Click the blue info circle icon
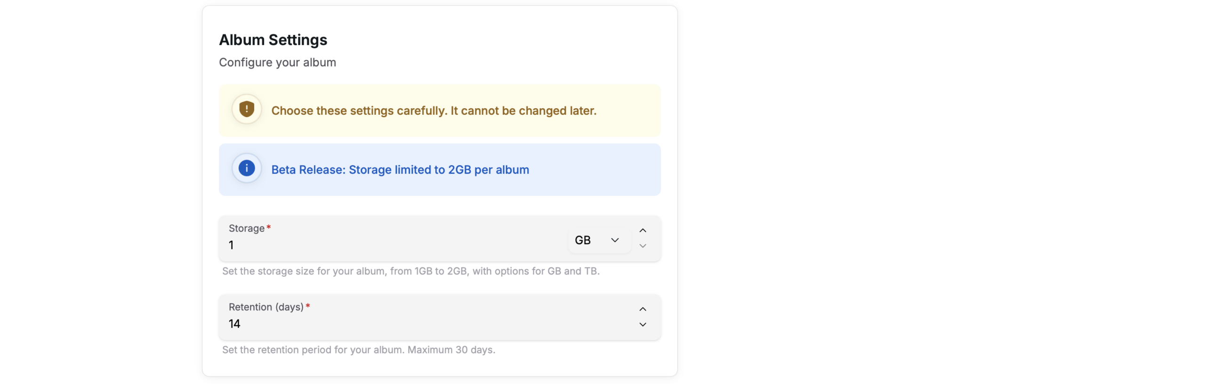The width and height of the screenshot is (1205, 384). coord(246,168)
